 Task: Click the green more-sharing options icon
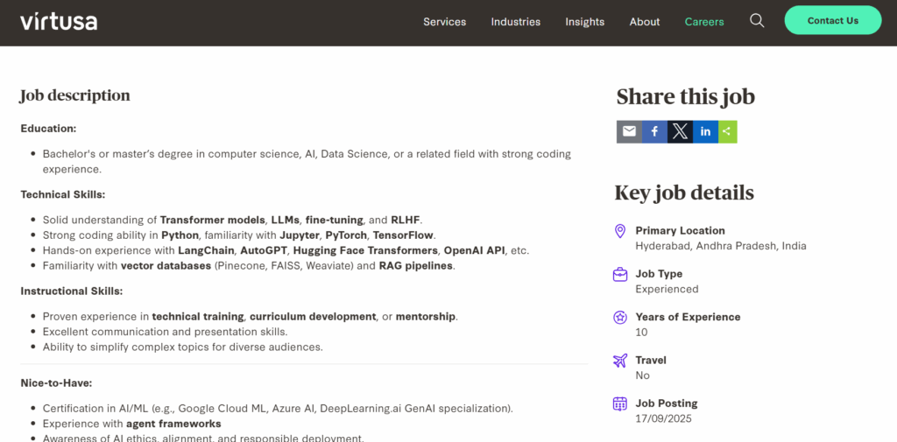pyautogui.click(x=728, y=132)
